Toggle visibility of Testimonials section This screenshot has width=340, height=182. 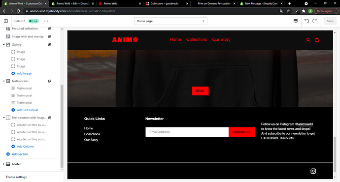tap(49, 81)
